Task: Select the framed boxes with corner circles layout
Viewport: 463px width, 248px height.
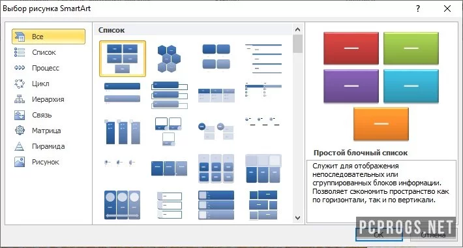Action: [169, 132]
